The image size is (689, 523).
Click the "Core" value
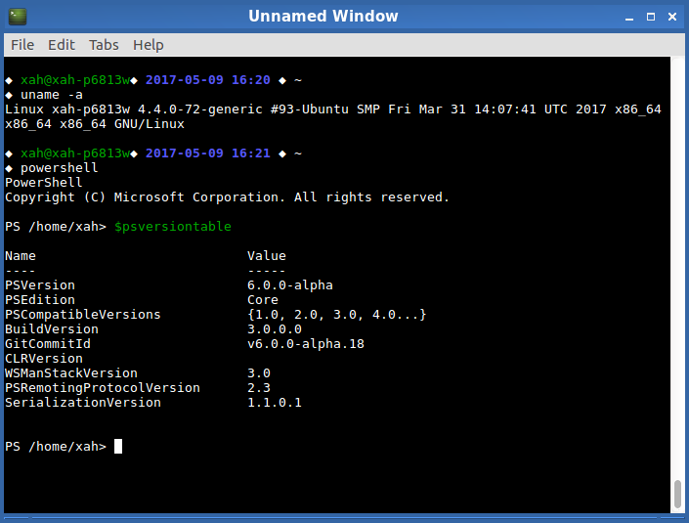[x=263, y=300]
